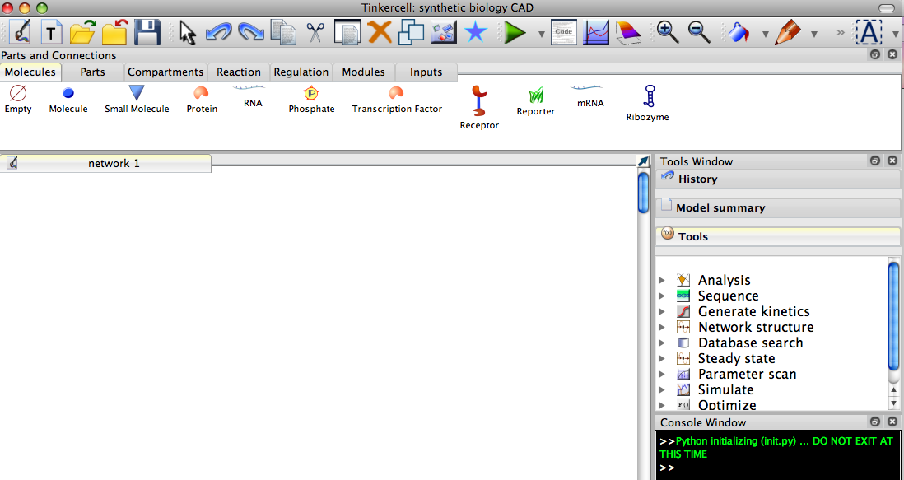This screenshot has height=480, width=904.
Task: Expand the Steady state tree item
Action: [x=662, y=359]
